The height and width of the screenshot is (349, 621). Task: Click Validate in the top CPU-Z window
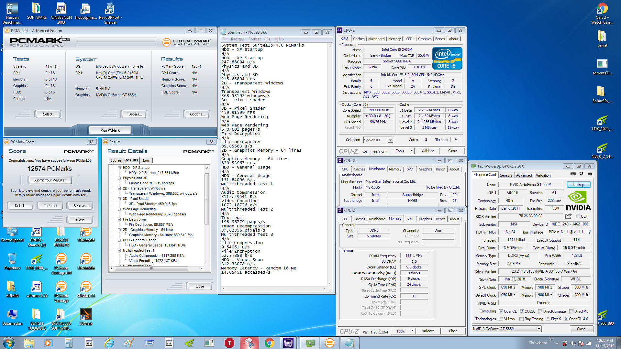coord(427,151)
